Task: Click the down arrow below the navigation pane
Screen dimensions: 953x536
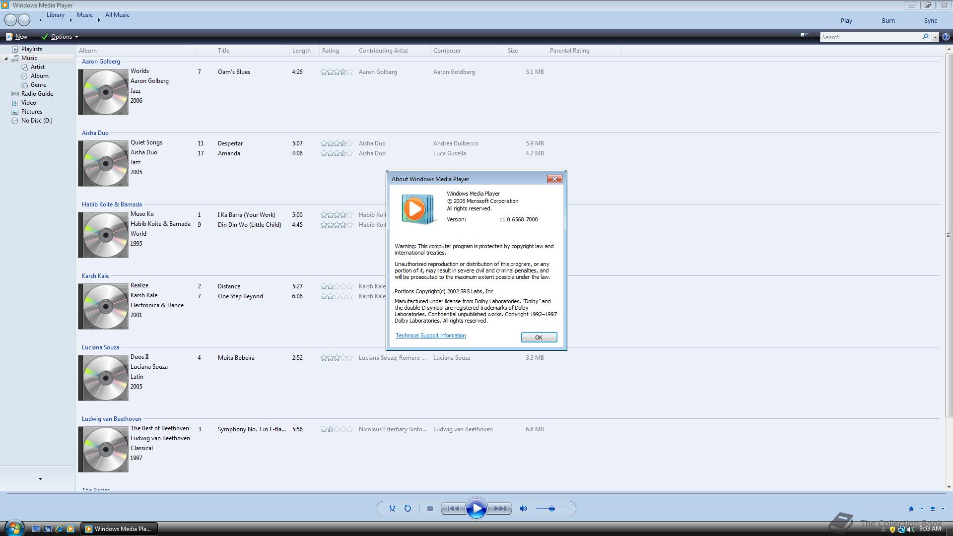Action: click(x=40, y=479)
